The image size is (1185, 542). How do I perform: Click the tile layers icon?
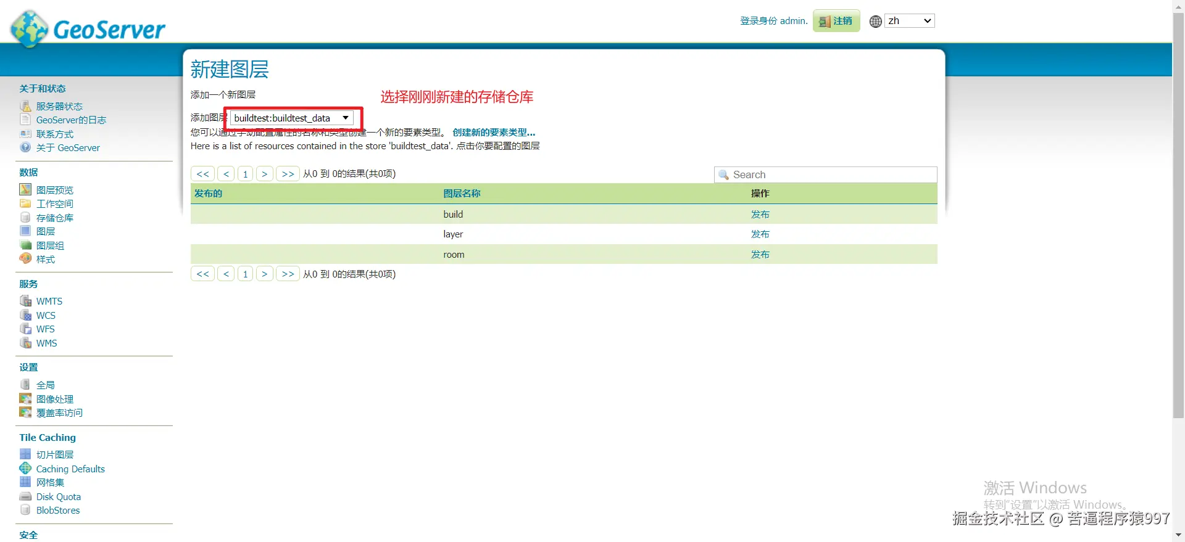pyautogui.click(x=25, y=454)
